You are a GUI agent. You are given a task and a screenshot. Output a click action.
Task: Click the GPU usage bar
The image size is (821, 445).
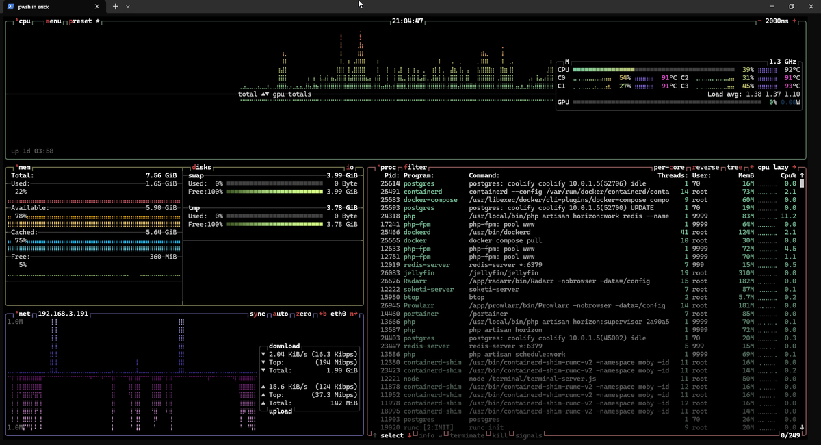click(x=668, y=102)
